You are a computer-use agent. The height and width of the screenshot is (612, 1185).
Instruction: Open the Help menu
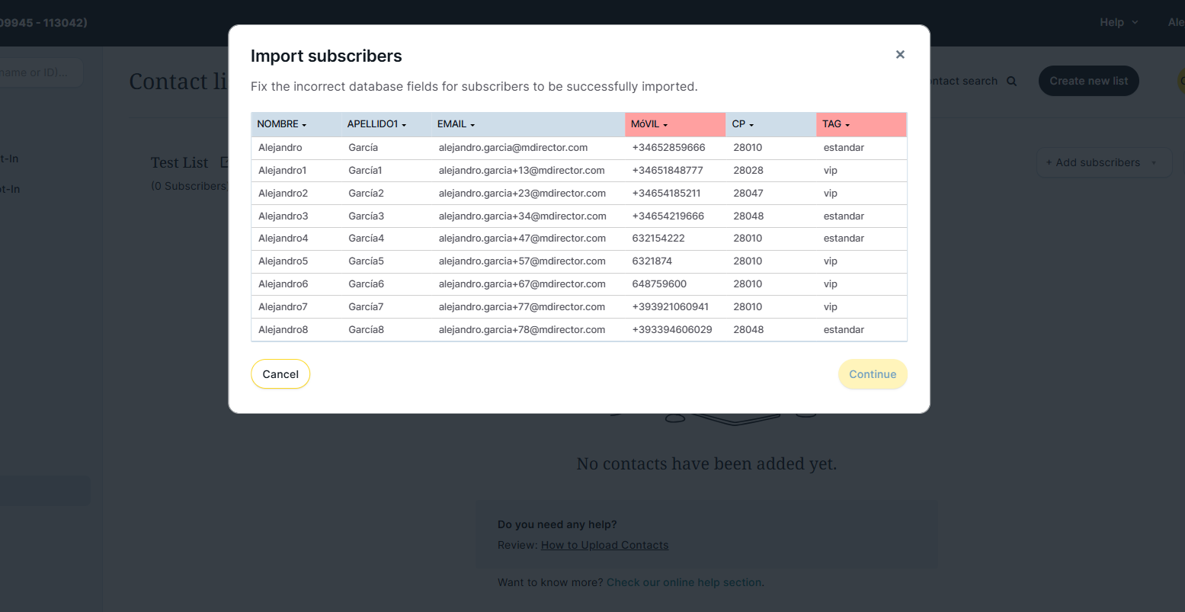click(1118, 22)
